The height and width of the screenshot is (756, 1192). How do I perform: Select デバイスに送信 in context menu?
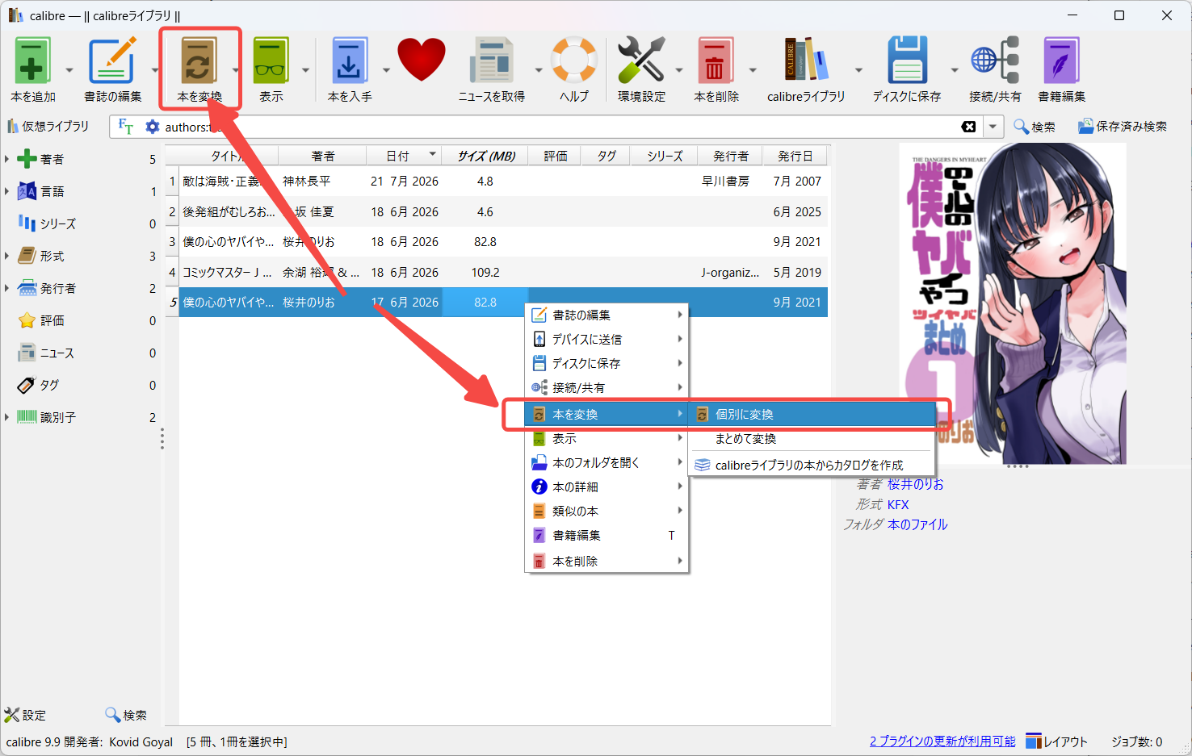(x=606, y=340)
